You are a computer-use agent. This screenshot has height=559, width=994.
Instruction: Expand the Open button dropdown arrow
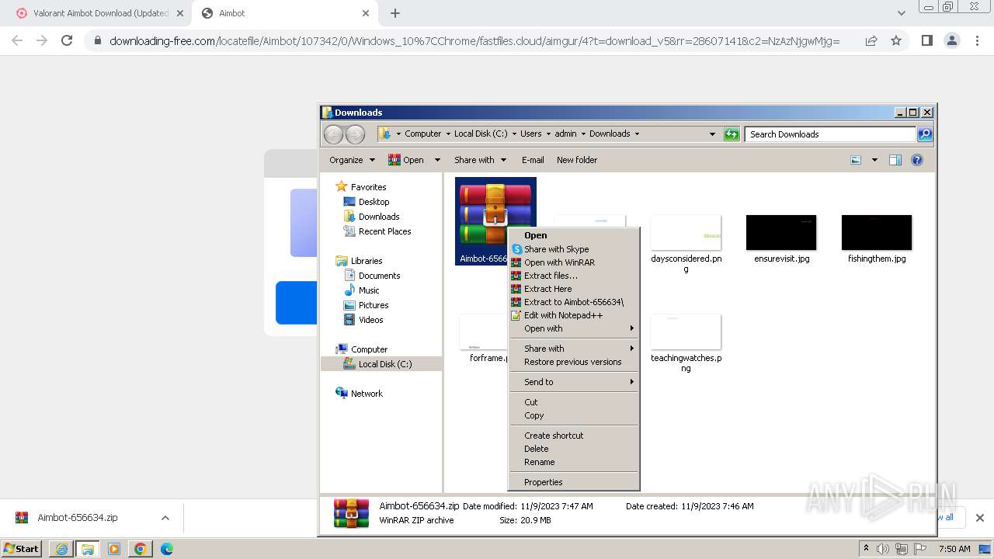[437, 160]
